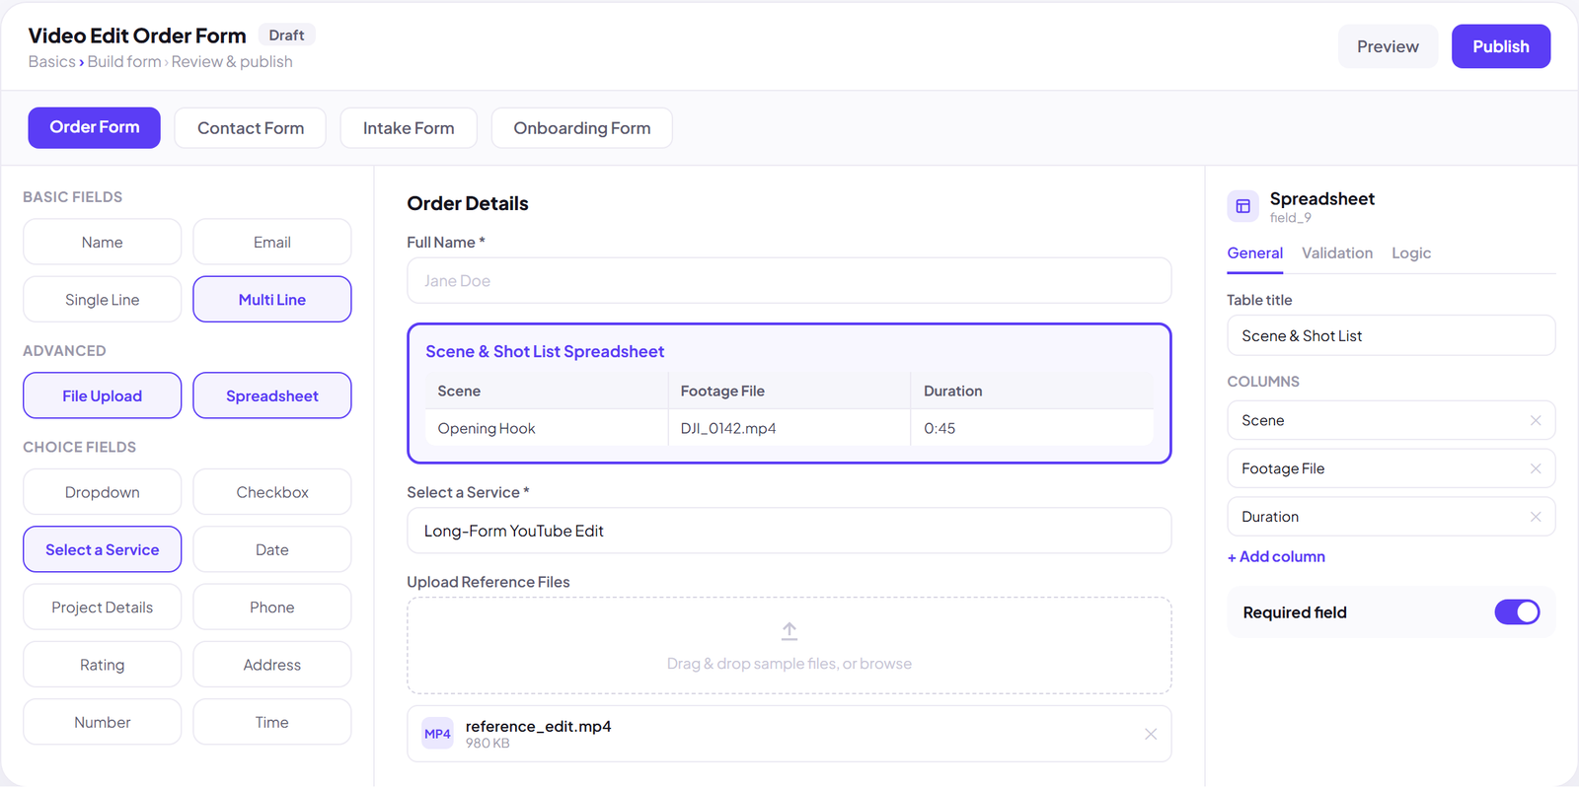
Task: Switch to the Order Form tab
Action: pyautogui.click(x=95, y=127)
